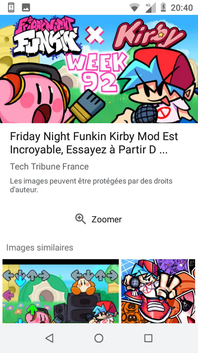Tap the battery charging icon

pos(163,7)
